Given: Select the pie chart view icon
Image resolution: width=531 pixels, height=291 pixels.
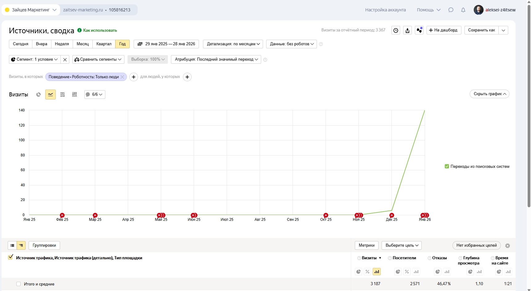Looking at the screenshot, I should pyautogui.click(x=39, y=95).
